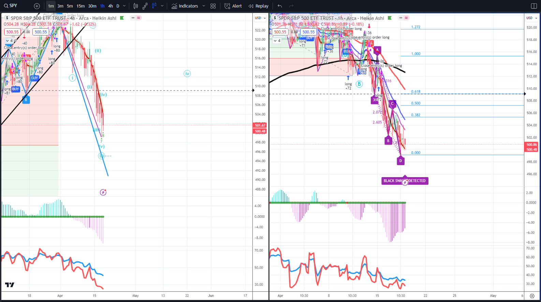Select the 1h timeframe
The height and width of the screenshot is (302, 541).
click(x=102, y=6)
